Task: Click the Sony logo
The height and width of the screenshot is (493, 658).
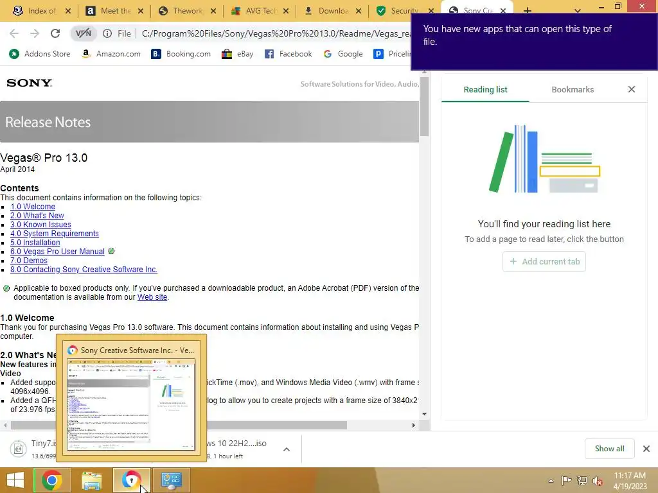Action: point(30,83)
